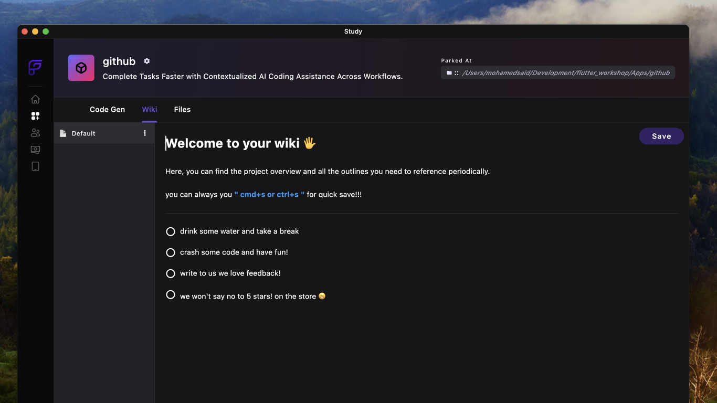The width and height of the screenshot is (717, 403).
Task: Switch to the Code Gen tab
Action: [x=107, y=110]
